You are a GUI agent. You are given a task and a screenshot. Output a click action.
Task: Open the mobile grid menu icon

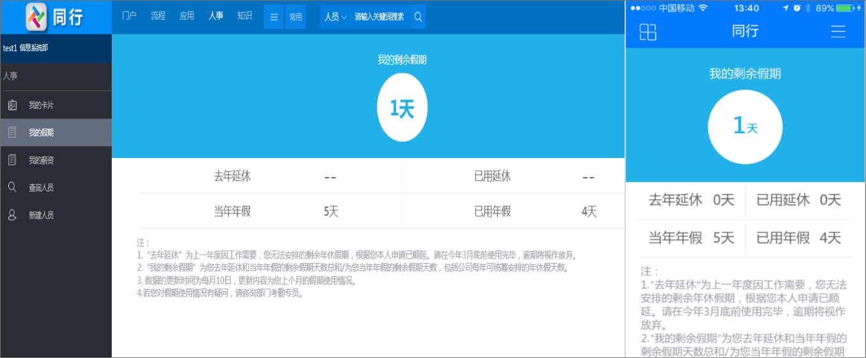coord(648,32)
